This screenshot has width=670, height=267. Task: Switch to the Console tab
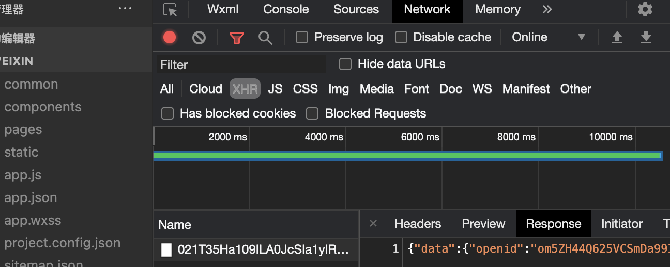tap(286, 10)
